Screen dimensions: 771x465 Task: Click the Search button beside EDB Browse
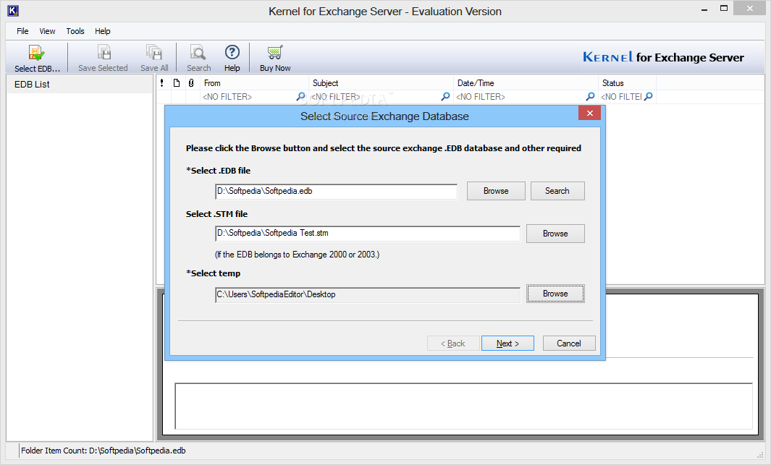(x=557, y=191)
